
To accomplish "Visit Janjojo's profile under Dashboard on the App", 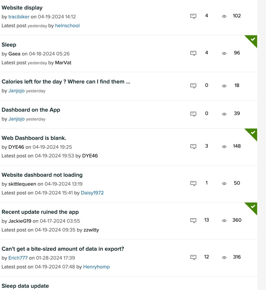I will coord(16,119).
